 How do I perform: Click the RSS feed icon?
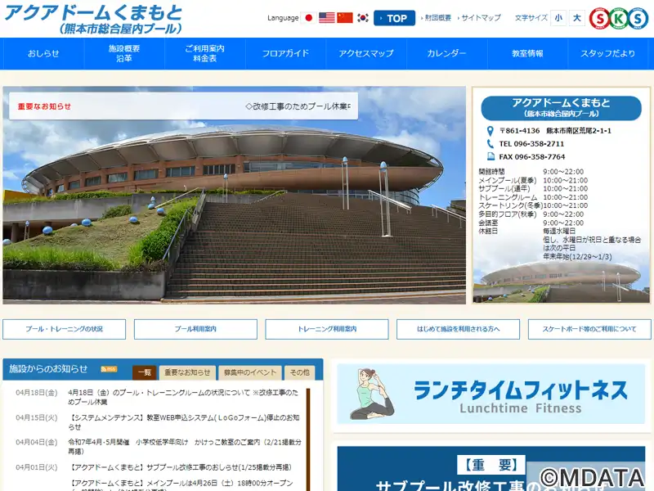(109, 369)
